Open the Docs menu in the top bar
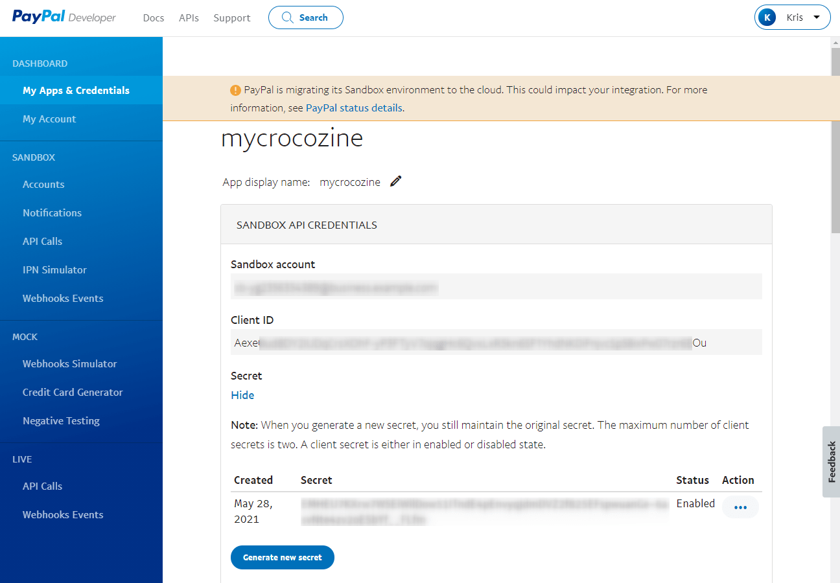 [x=153, y=17]
